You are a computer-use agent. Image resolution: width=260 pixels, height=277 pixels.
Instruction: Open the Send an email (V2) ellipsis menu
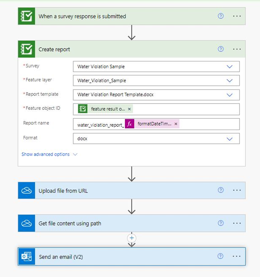(x=237, y=256)
